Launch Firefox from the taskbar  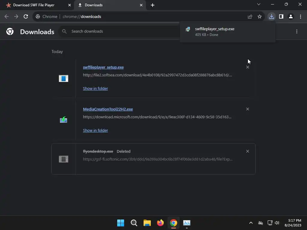pyautogui.click(x=160, y=223)
